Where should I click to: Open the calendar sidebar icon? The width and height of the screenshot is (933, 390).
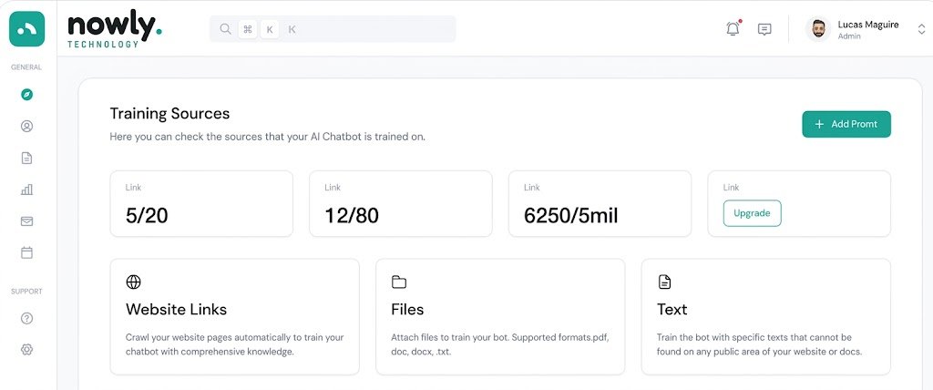click(26, 252)
